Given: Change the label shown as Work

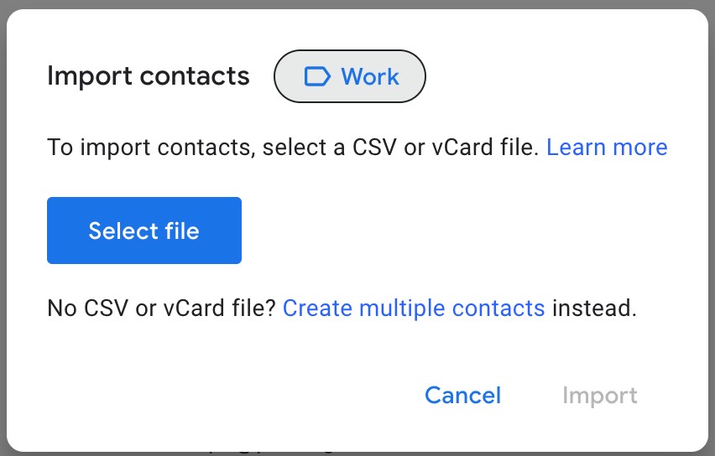Looking at the screenshot, I should 350,76.
